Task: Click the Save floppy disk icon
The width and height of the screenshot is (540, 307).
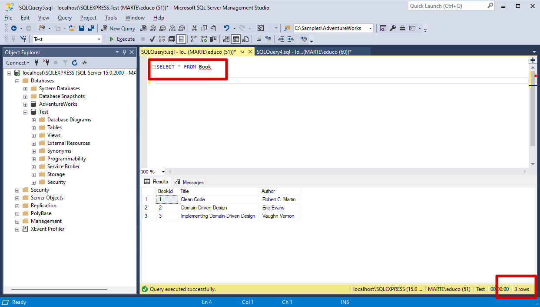Action: click(x=82, y=28)
